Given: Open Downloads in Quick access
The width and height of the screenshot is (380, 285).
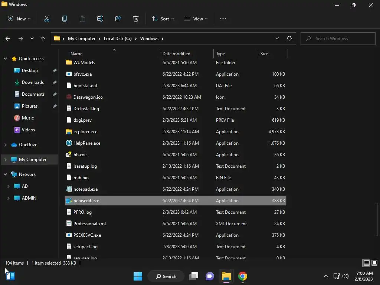Looking at the screenshot, I should pos(33,82).
